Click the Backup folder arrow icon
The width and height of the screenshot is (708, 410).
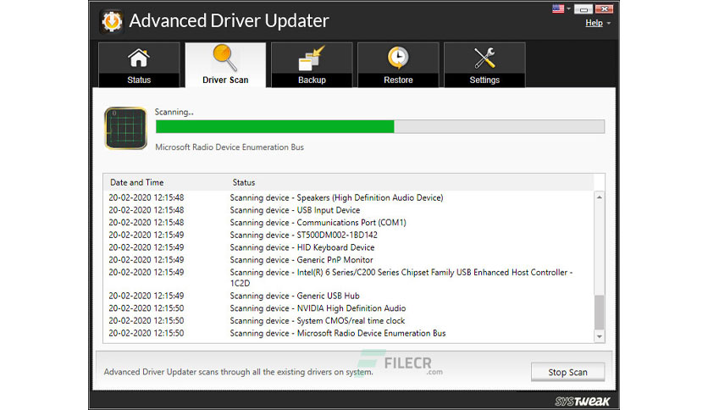click(x=312, y=58)
